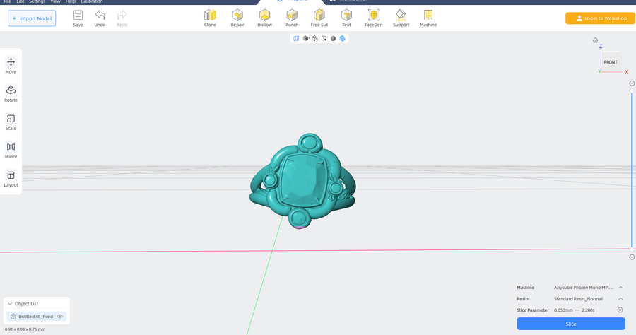The height and width of the screenshot is (335, 636).
Task: Click the 0.050mm — 2.200s slice parameter value
Action: [x=575, y=310]
